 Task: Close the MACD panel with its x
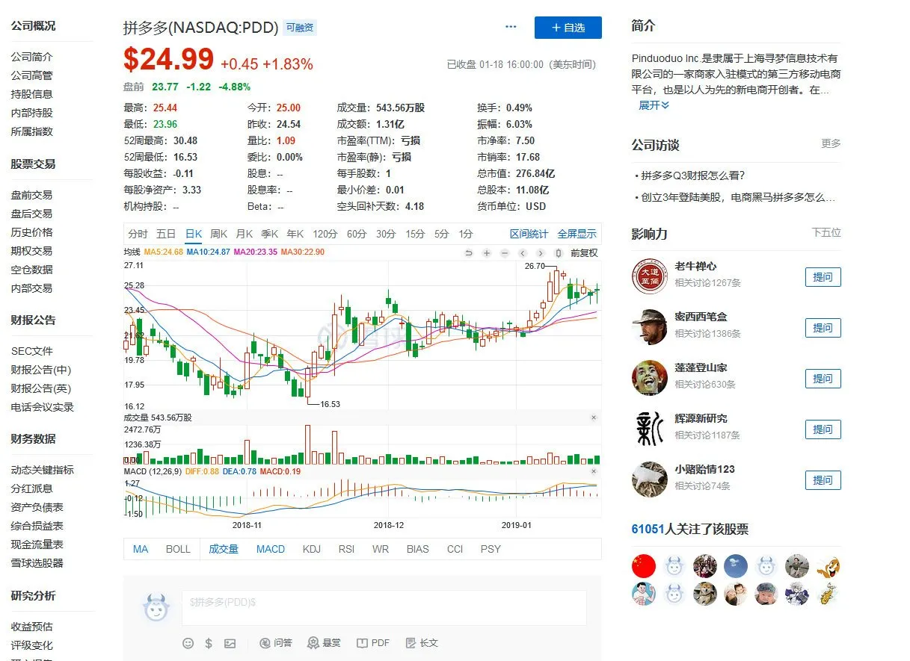(x=594, y=471)
